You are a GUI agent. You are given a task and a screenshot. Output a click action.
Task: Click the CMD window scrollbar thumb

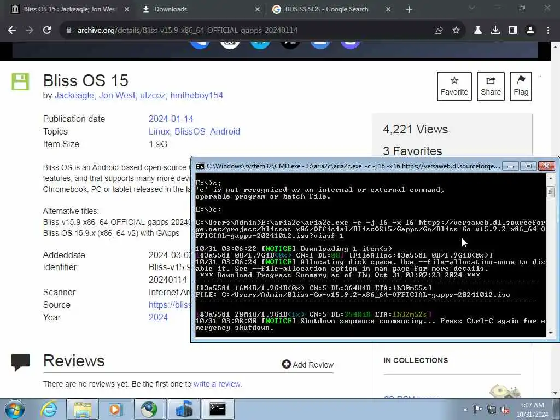(x=550, y=192)
